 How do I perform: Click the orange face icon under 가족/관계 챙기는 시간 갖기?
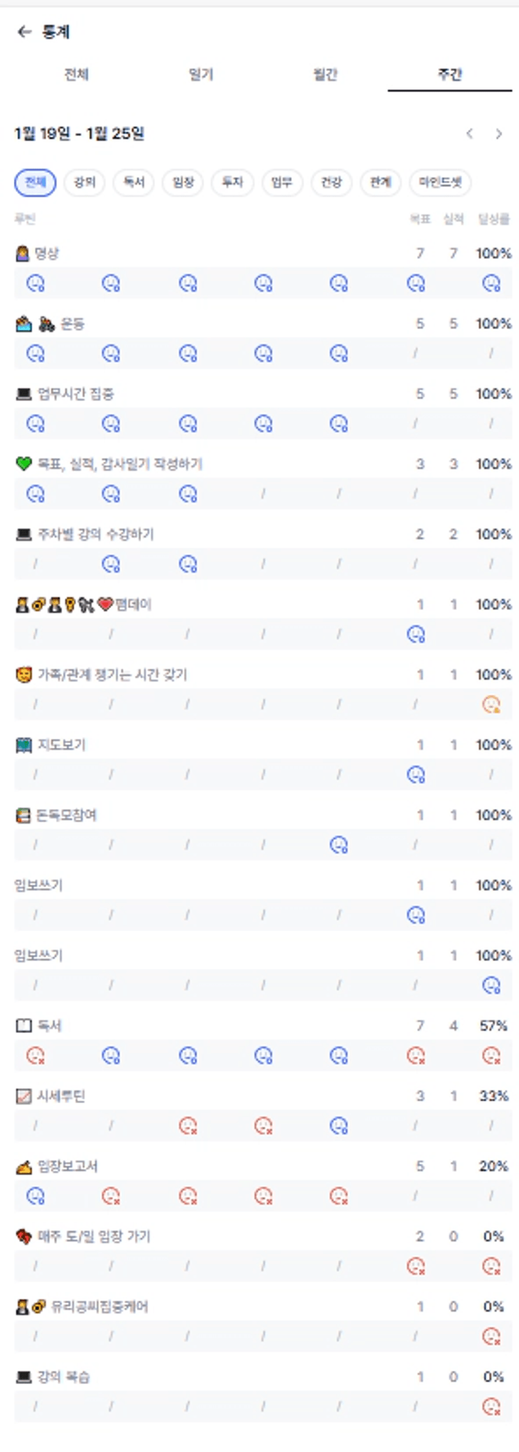click(491, 704)
